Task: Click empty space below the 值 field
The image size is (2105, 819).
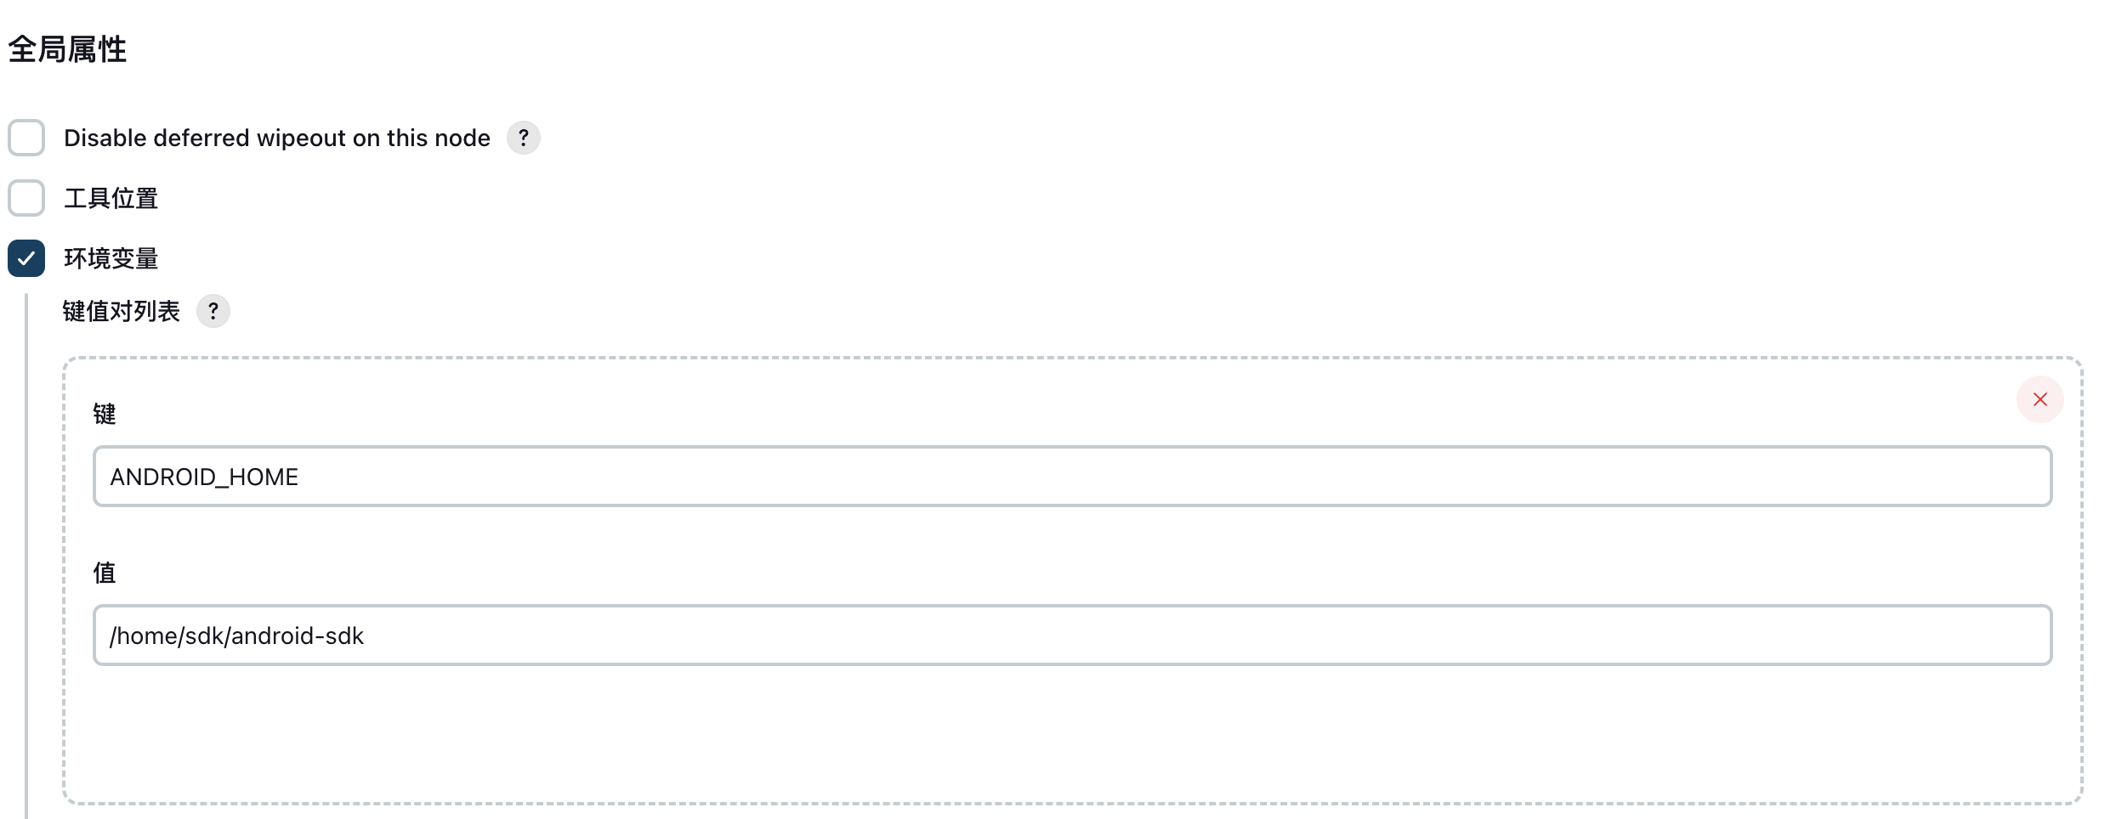Action: click(1071, 735)
